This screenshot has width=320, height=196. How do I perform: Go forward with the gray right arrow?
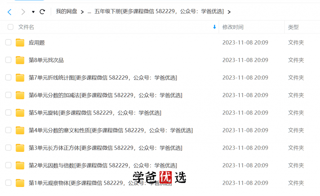[x=23, y=12]
